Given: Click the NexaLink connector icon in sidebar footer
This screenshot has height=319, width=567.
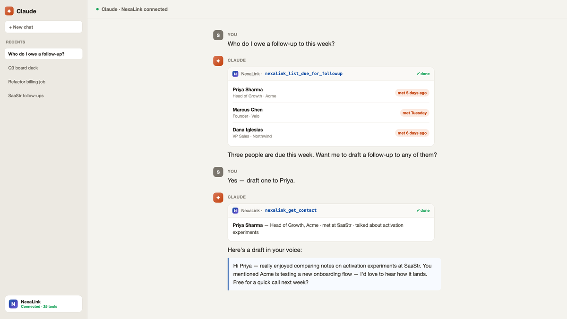Looking at the screenshot, I should [x=13, y=304].
